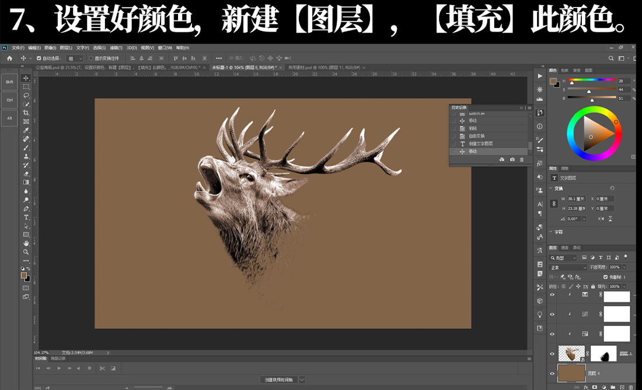Switch to the 所用素材.psd document tab
This screenshot has width=642, height=390.
tap(323, 67)
